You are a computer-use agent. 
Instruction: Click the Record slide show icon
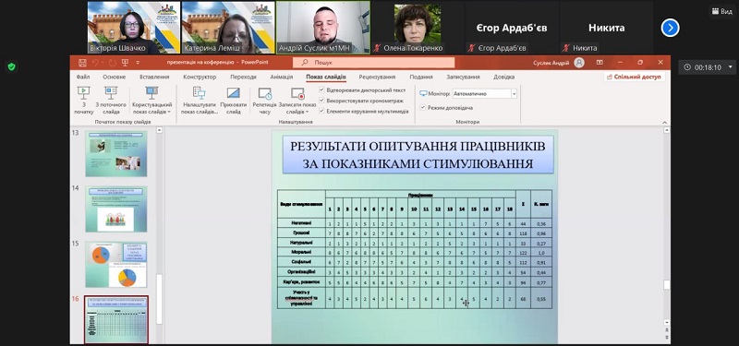(x=297, y=93)
